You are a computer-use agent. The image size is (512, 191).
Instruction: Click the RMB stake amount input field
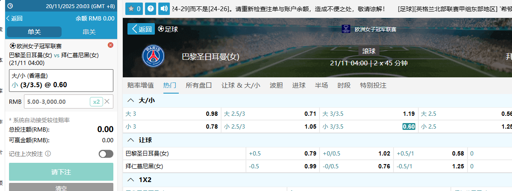coord(56,102)
